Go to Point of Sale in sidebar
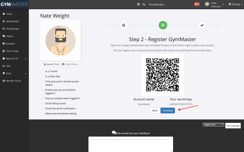This screenshot has width=244, height=152. (x=12, y=51)
